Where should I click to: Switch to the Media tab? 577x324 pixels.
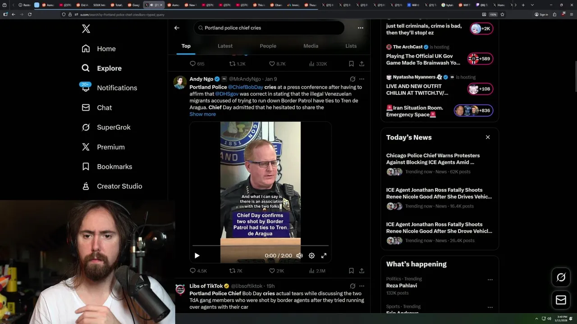311,46
